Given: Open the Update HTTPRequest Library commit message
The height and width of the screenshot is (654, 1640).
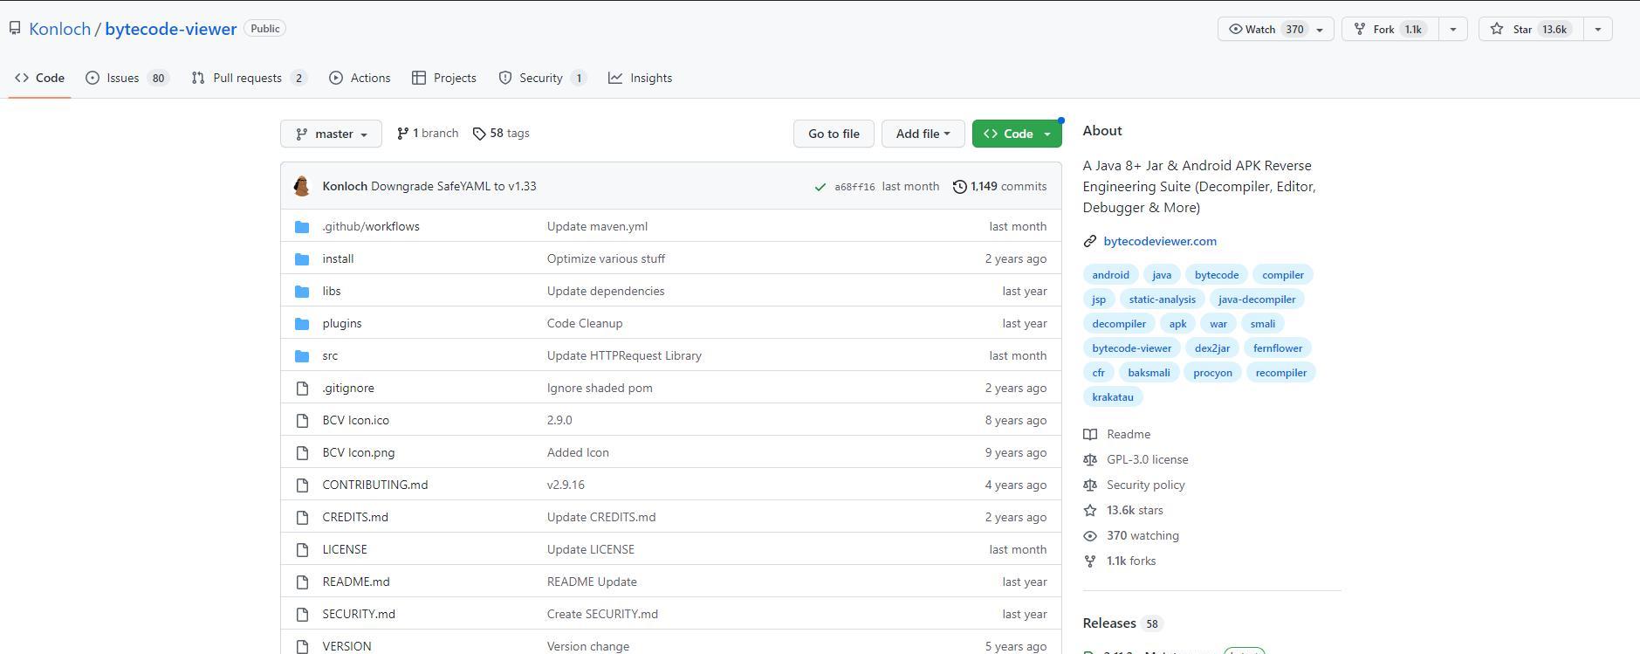Looking at the screenshot, I should 624,356.
